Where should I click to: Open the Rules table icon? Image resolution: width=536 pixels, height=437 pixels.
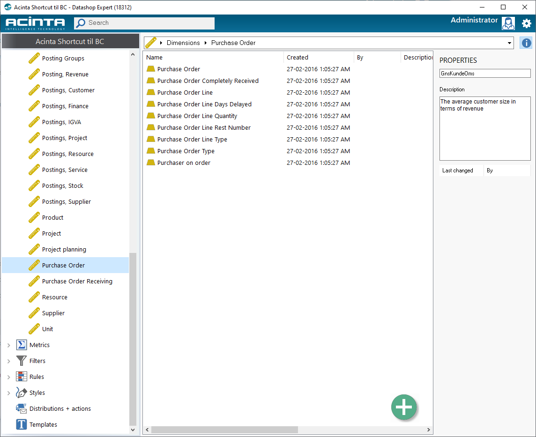(x=21, y=377)
